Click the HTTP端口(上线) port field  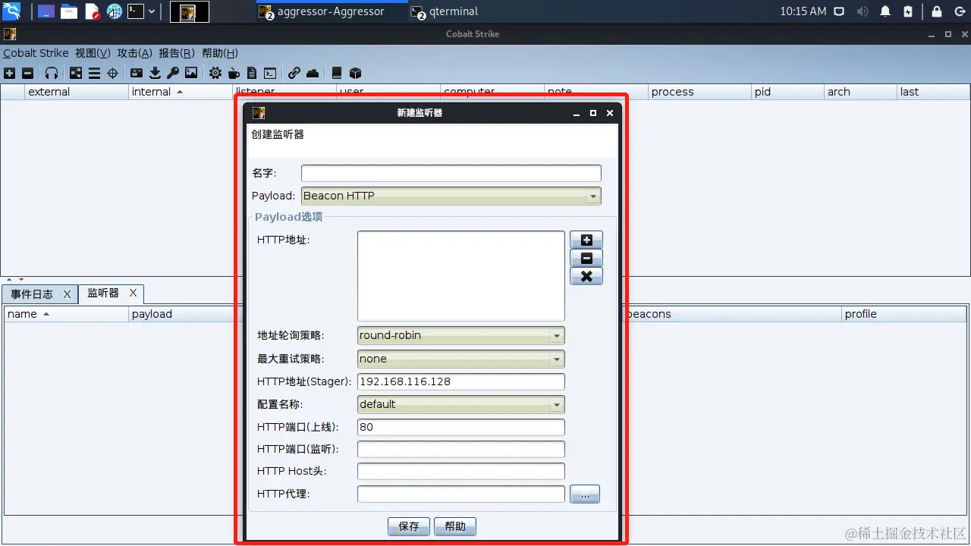[461, 427]
